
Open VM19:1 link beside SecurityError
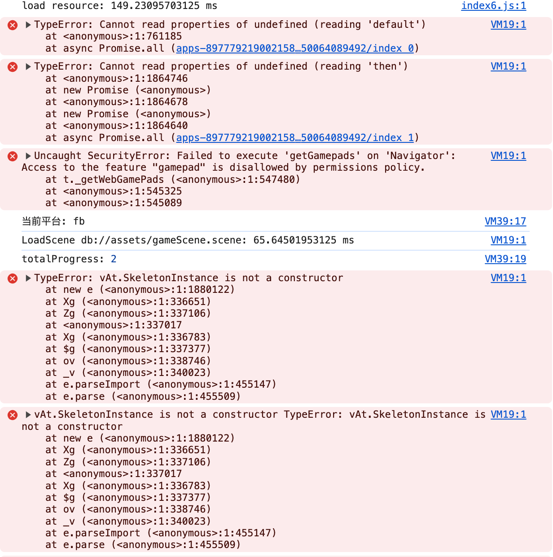508,156
